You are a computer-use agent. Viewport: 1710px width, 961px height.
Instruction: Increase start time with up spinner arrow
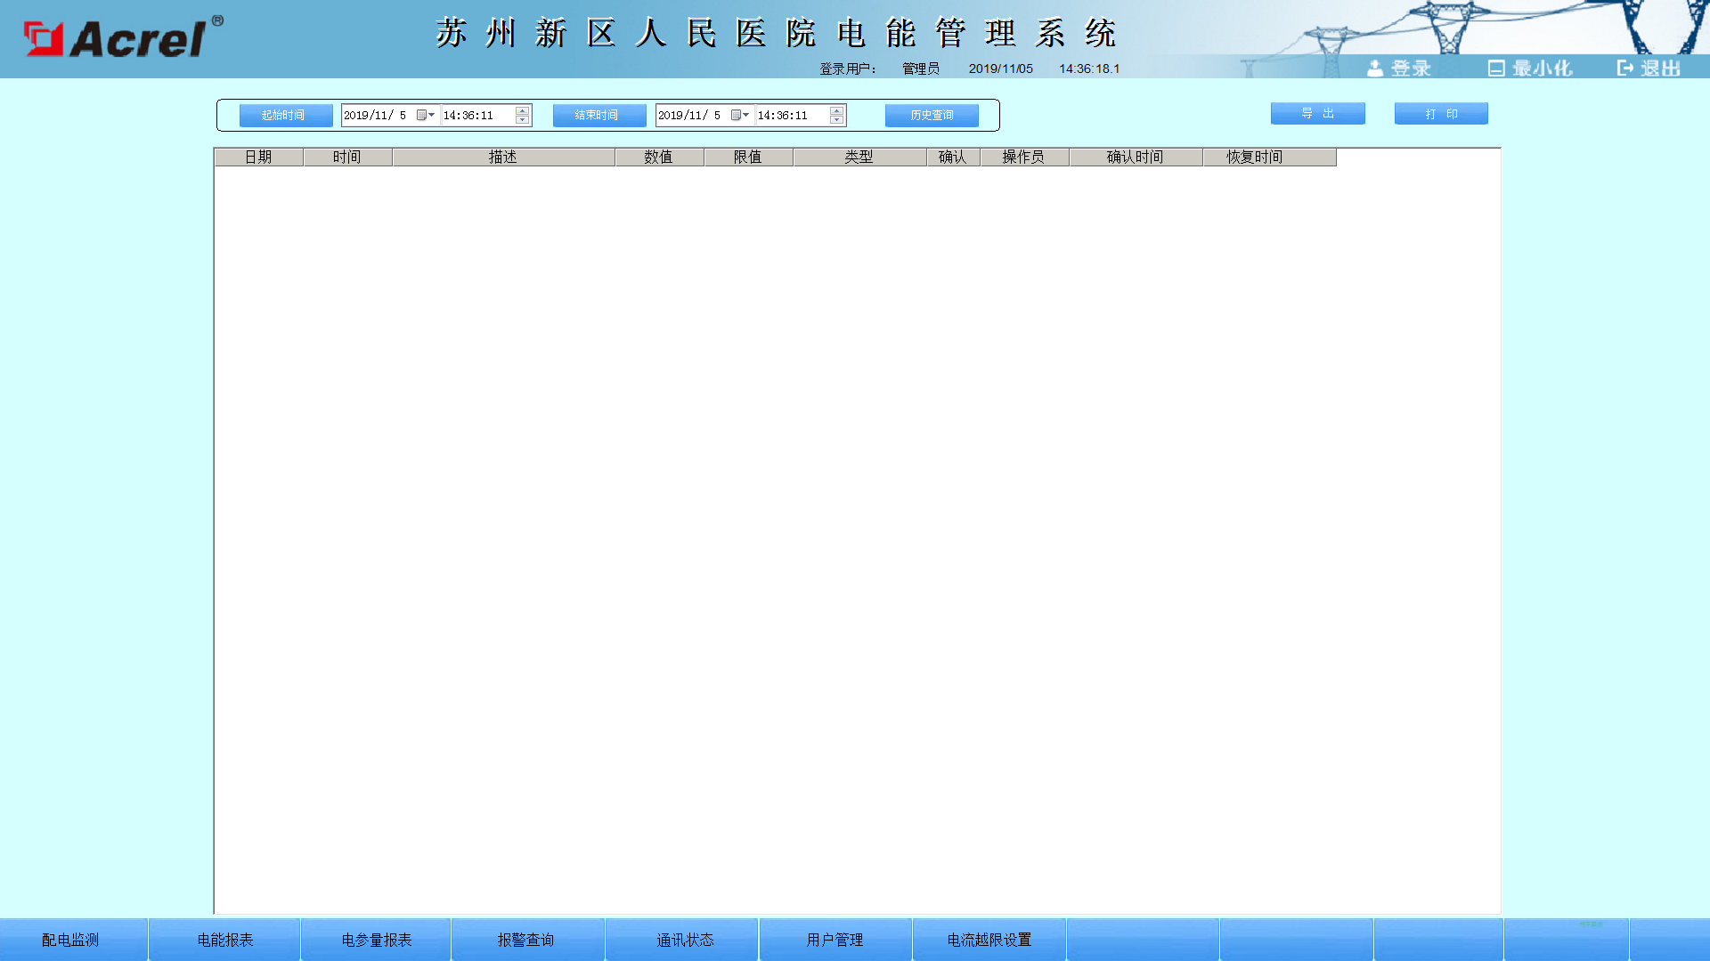coord(523,111)
